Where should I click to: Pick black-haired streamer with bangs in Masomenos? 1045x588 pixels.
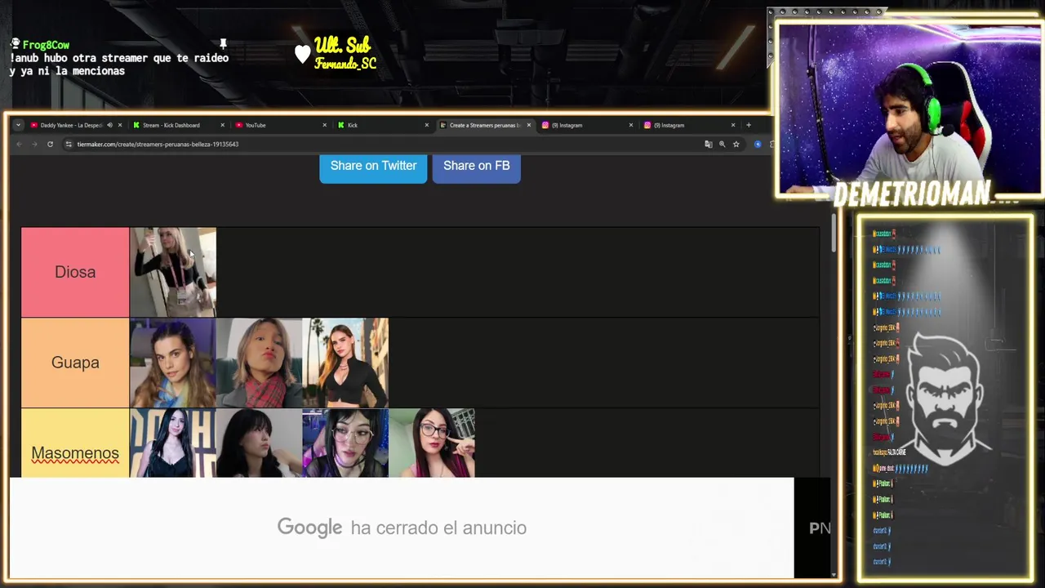point(260,443)
